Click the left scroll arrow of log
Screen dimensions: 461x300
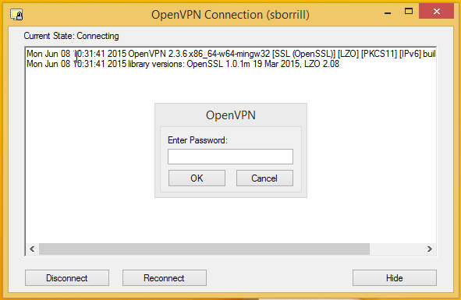(x=32, y=249)
